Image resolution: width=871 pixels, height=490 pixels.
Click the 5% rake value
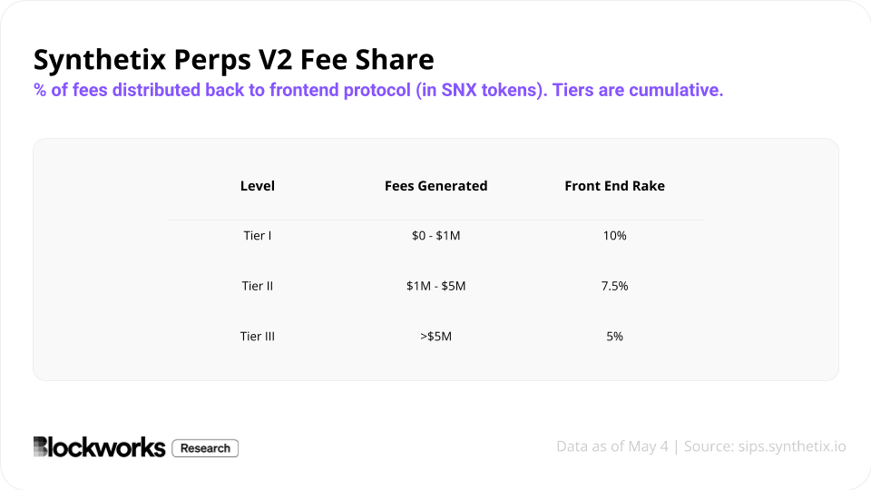[614, 336]
